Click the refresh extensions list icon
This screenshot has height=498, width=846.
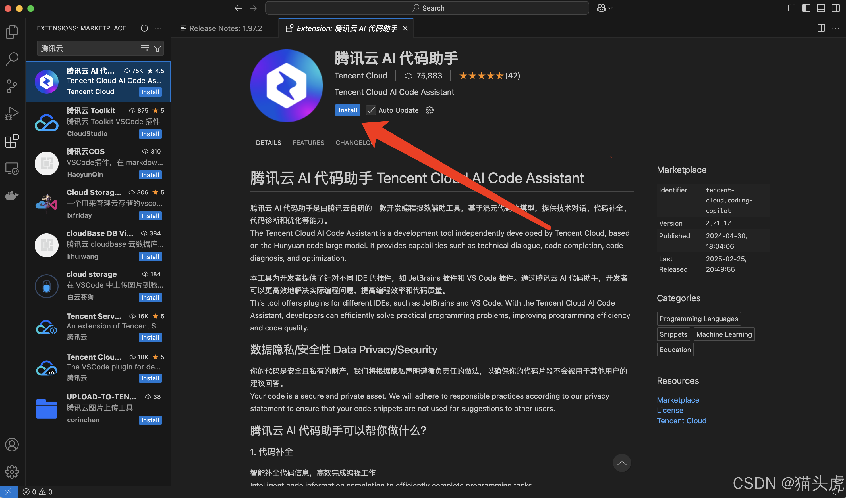(x=144, y=28)
